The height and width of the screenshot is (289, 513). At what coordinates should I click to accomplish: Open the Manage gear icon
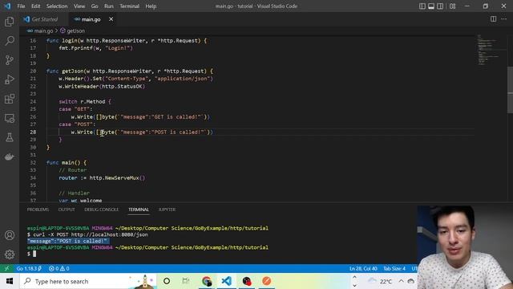pyautogui.click(x=10, y=254)
